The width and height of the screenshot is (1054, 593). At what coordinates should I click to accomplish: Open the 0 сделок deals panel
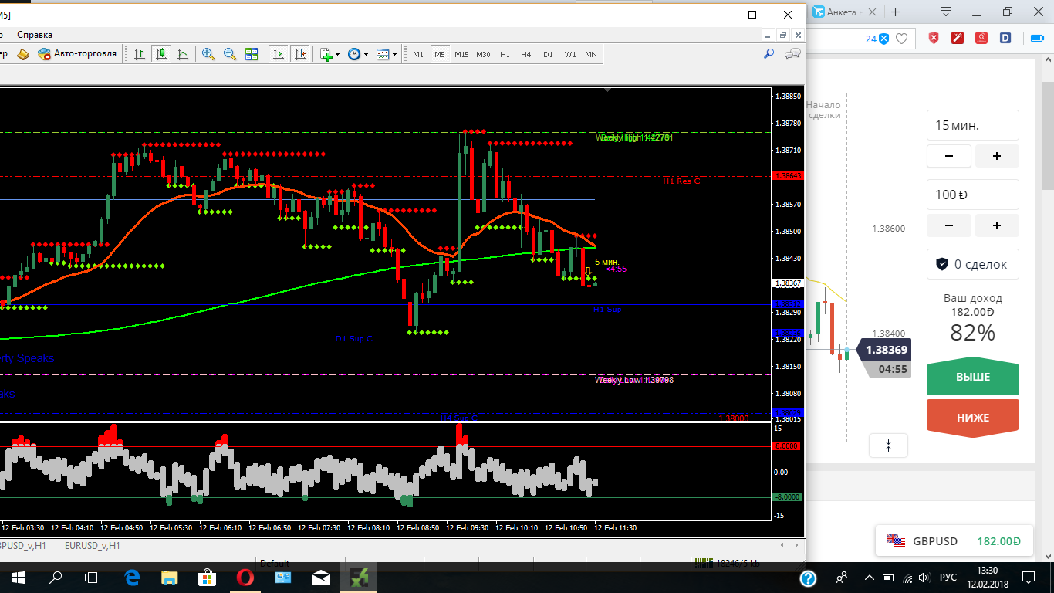pos(973,264)
